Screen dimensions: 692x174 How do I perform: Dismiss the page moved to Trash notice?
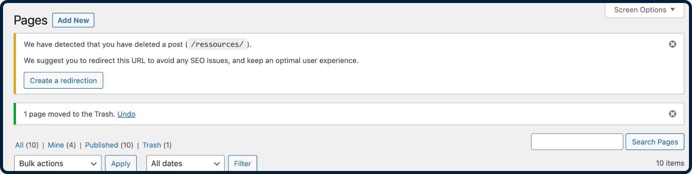click(672, 114)
